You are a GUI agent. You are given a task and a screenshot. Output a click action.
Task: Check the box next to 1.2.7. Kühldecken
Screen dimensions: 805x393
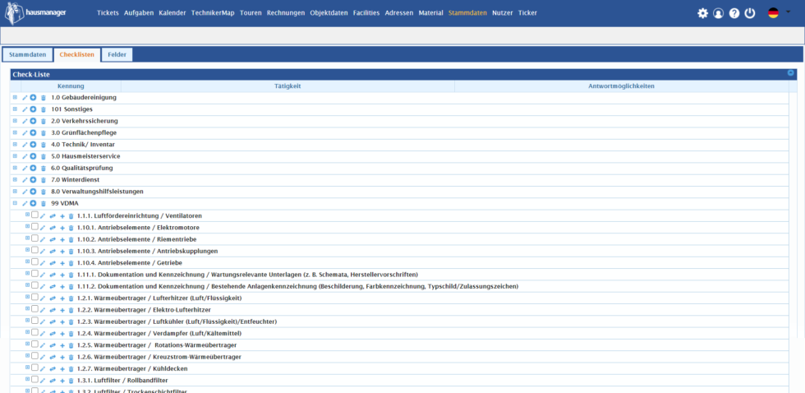coord(34,368)
